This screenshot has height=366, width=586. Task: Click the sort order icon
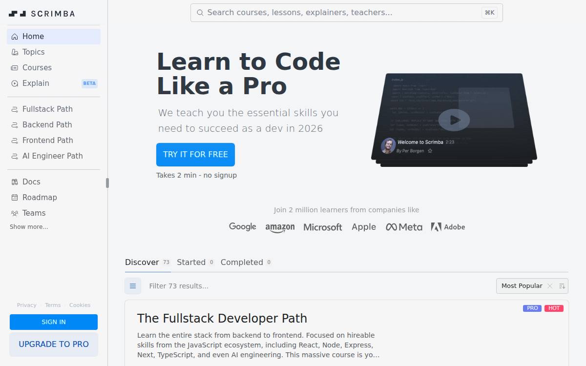coord(562,286)
